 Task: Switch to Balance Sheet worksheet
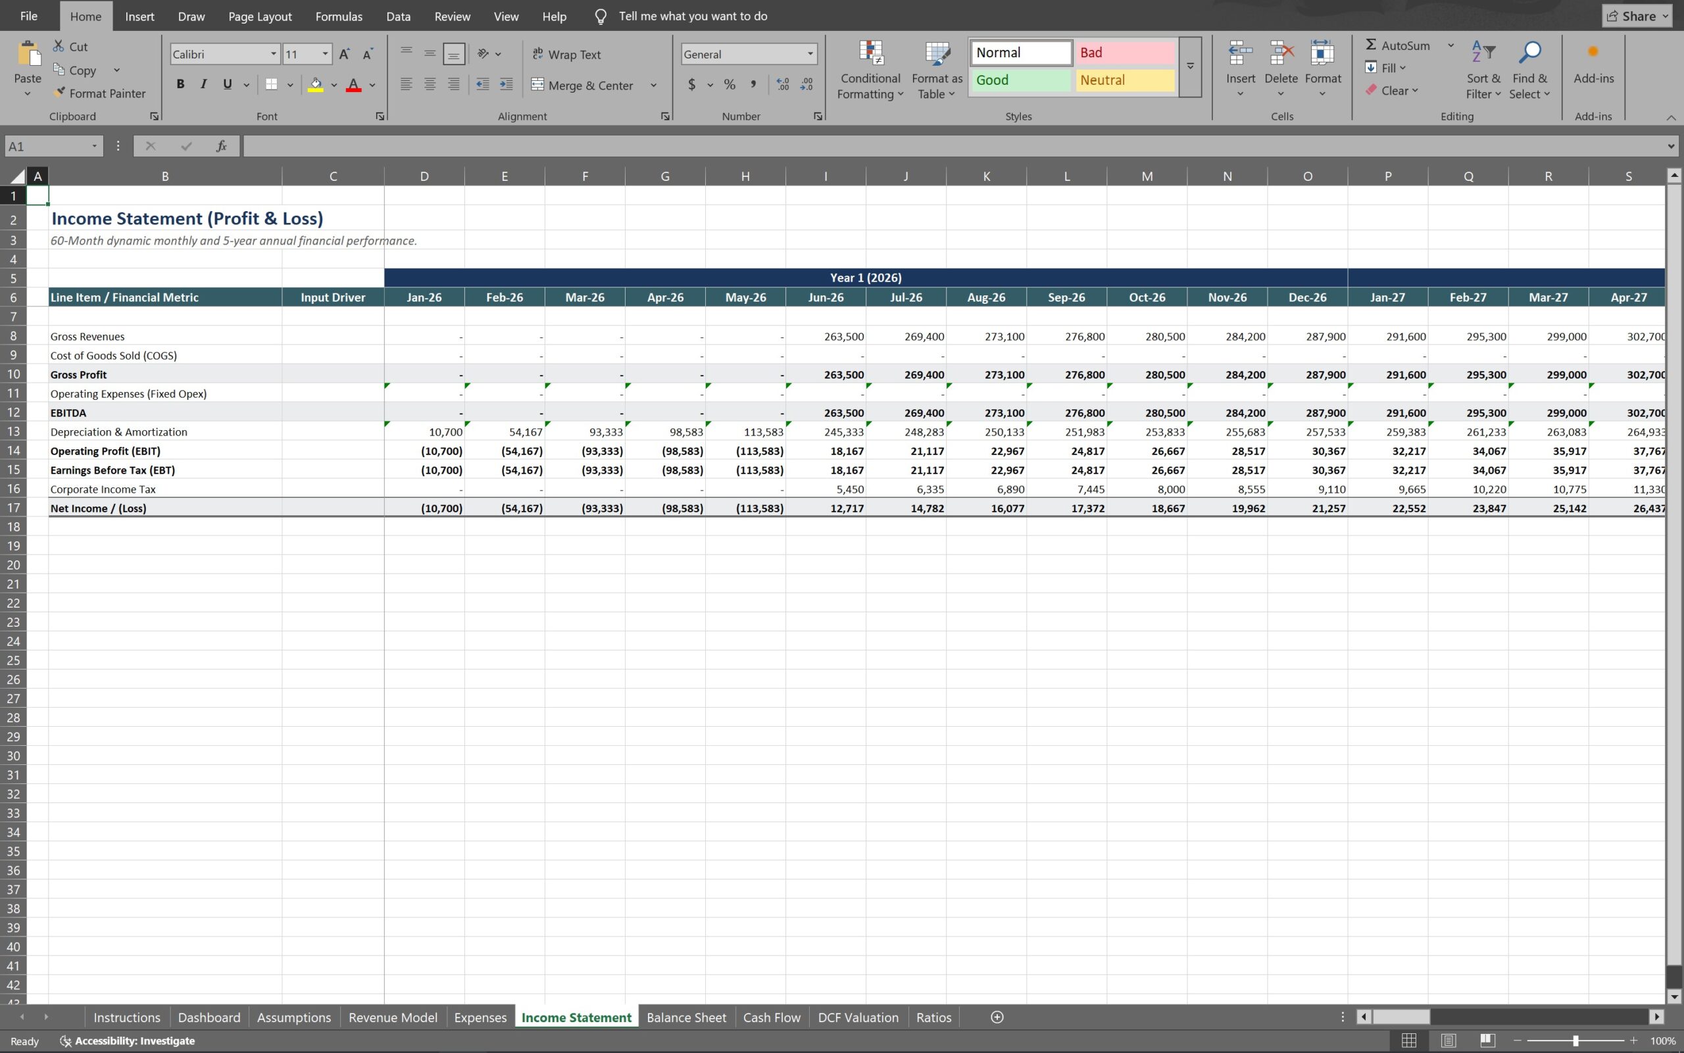tap(686, 1017)
